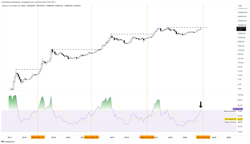The height and width of the screenshot is (144, 250).
Task: Click the 1050000.00 price axis label
Action: click(x=242, y=12)
